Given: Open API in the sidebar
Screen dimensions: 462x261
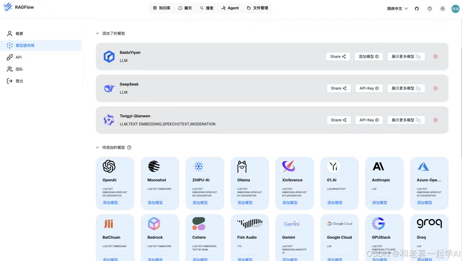Looking at the screenshot, I should (41, 57).
